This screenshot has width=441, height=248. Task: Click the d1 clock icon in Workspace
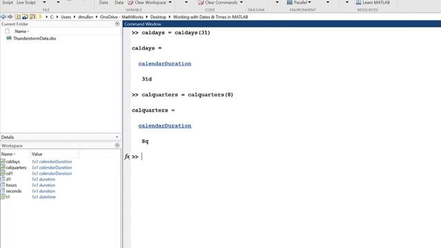pos(3,179)
